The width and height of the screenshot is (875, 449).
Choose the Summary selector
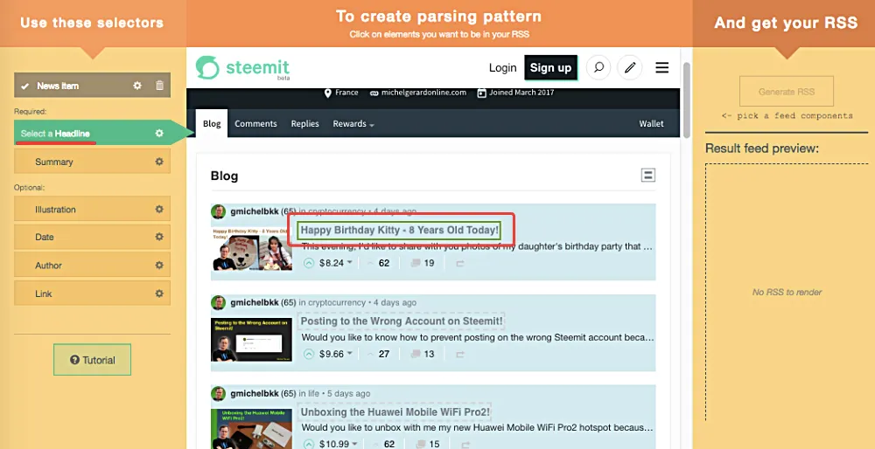(92, 162)
